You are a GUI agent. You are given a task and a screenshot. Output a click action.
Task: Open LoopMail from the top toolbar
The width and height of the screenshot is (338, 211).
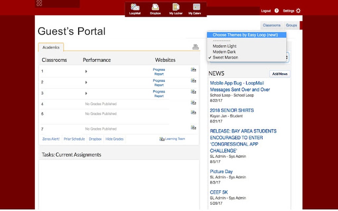(x=135, y=8)
